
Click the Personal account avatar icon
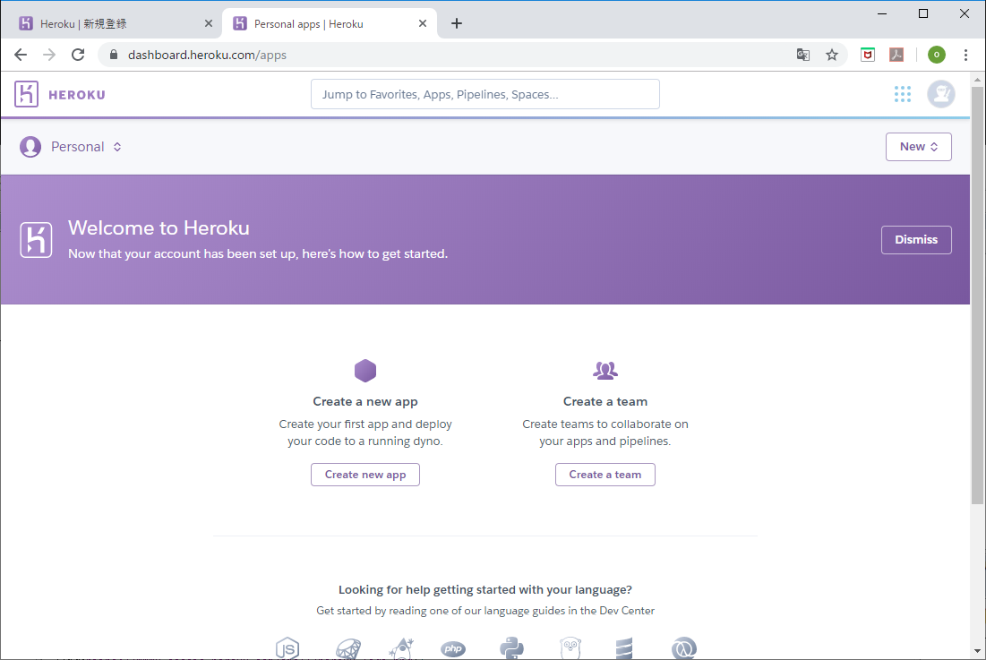(30, 147)
